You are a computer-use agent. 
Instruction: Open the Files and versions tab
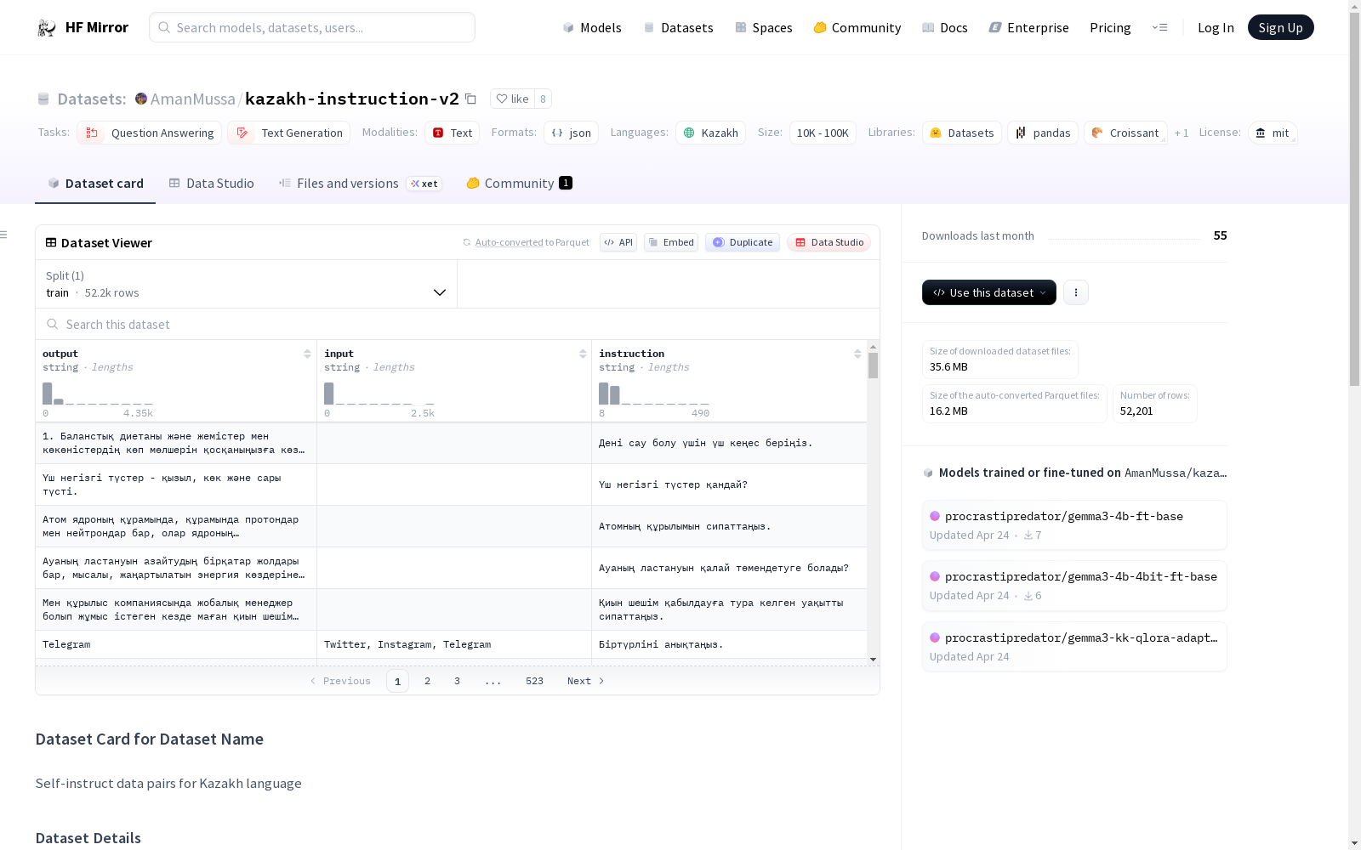[x=360, y=183]
